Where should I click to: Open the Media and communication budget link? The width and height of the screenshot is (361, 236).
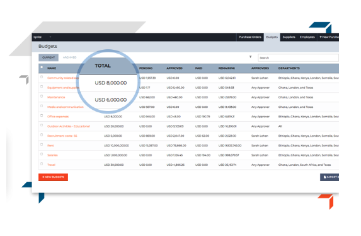(x=66, y=107)
